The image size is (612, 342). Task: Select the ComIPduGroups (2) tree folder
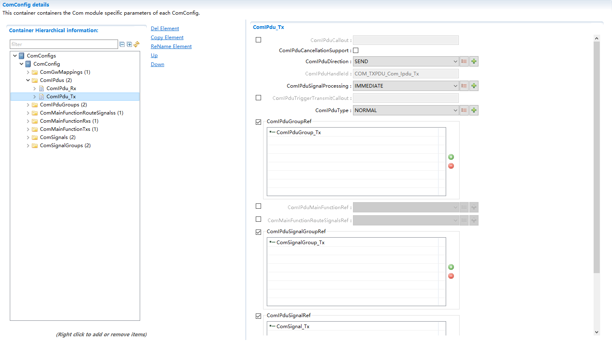63,105
